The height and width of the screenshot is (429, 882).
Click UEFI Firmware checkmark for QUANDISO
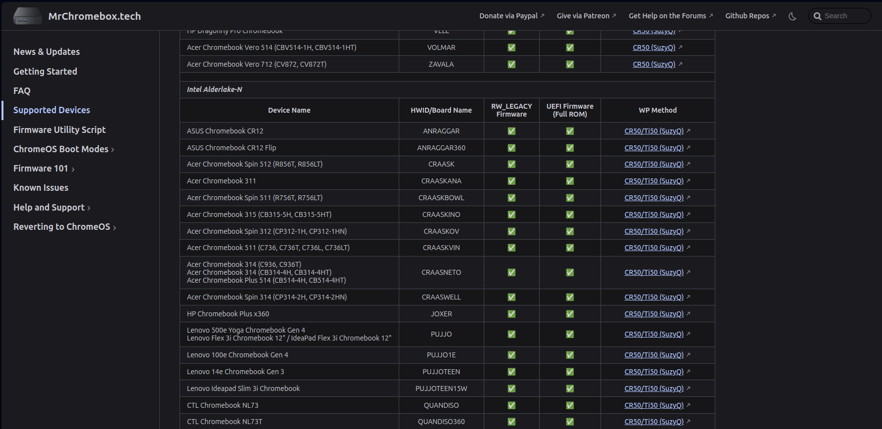pos(570,405)
